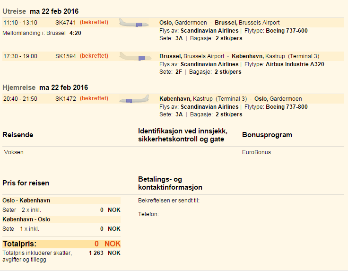
Task: Click the bekreftet status for the 20:40 flight
Action: pos(94,98)
